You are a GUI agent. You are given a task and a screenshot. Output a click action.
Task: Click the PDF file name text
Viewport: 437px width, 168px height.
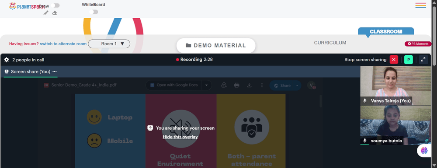tap(84, 85)
